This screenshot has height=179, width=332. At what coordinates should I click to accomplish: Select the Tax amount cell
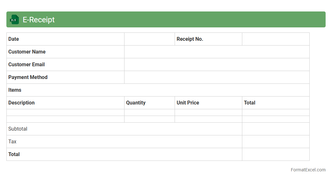tap(275, 142)
